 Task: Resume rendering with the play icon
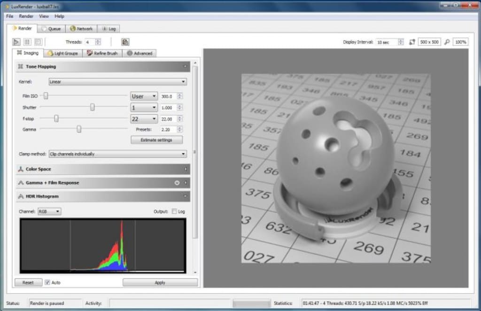tap(16, 42)
